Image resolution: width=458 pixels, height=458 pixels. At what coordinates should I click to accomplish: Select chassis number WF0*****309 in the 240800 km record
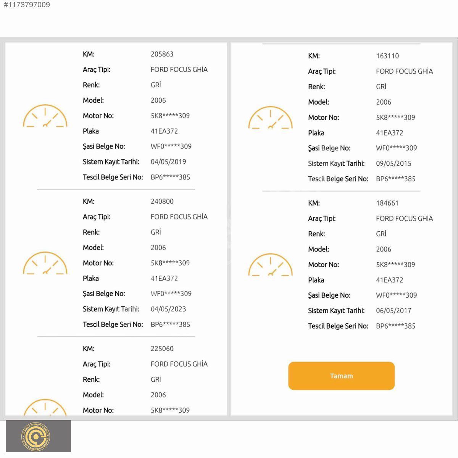[x=171, y=294]
